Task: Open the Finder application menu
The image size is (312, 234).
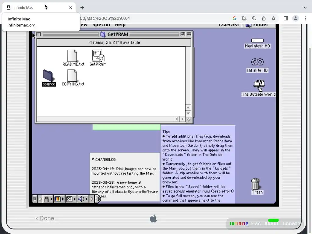Action: click(x=257, y=25)
